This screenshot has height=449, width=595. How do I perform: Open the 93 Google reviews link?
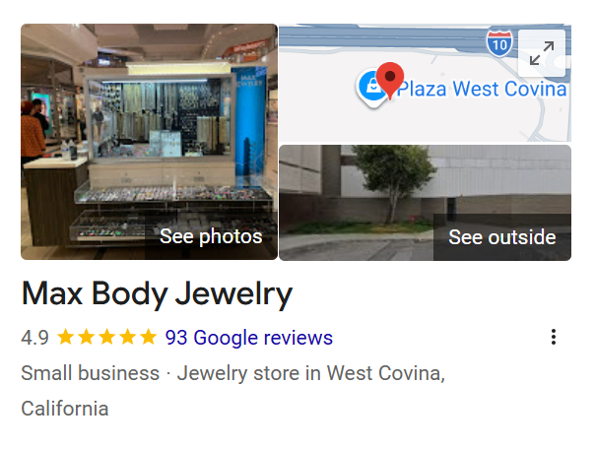[249, 337]
